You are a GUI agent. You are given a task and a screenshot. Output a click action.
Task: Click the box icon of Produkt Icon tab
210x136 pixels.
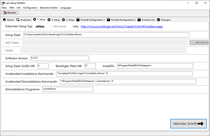point(139,20)
